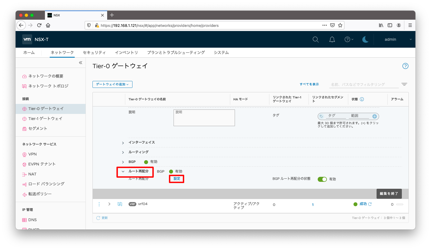Close the NSX browser tab

tap(102, 15)
